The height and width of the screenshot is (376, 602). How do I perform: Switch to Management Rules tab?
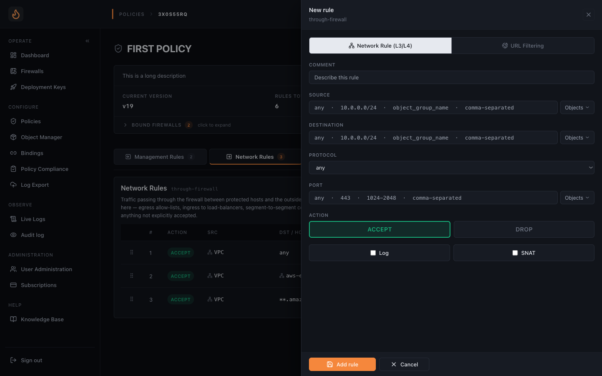coord(160,157)
